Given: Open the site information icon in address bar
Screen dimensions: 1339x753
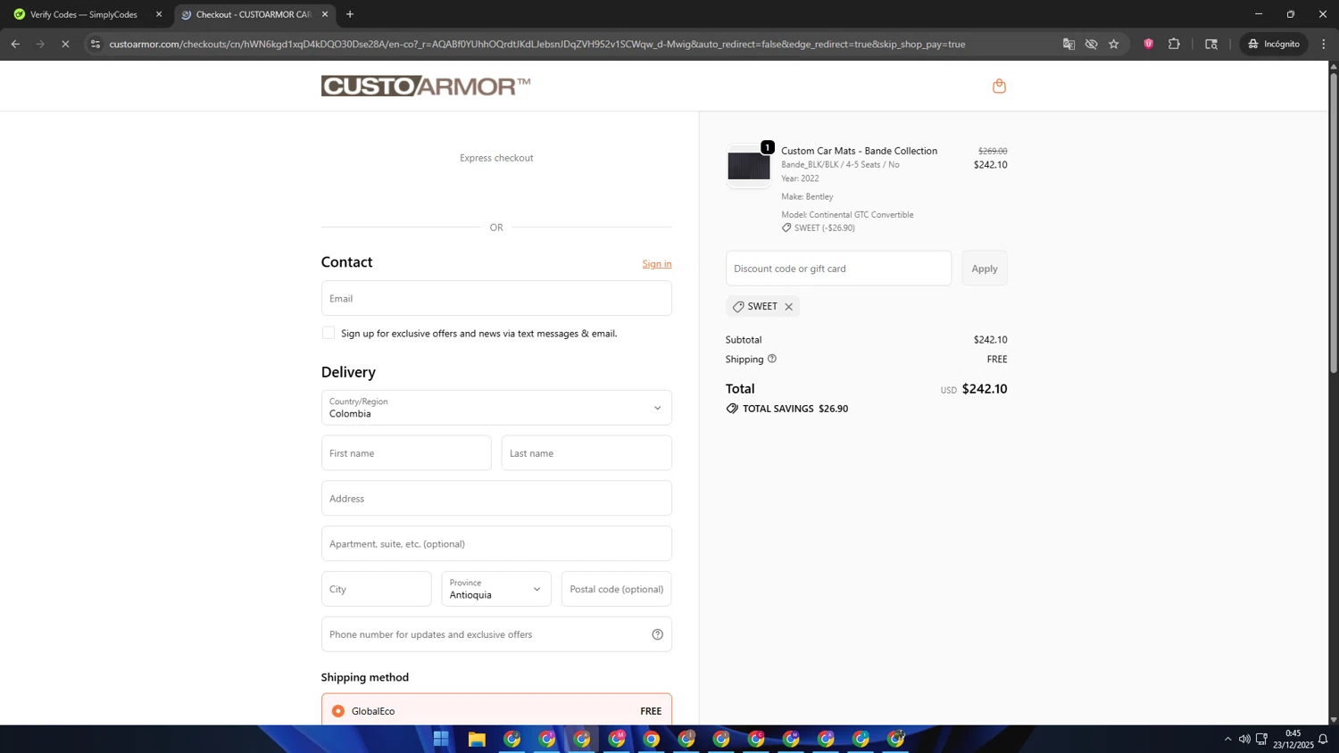Looking at the screenshot, I should click(96, 44).
